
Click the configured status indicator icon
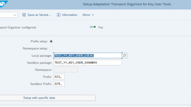93,27
